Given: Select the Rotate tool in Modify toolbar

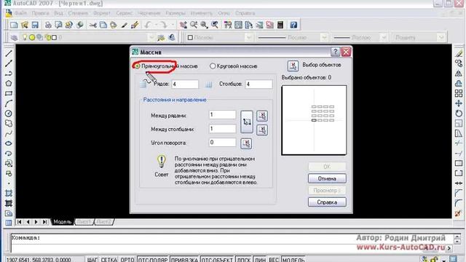Looking at the screenshot, I should [459, 114].
